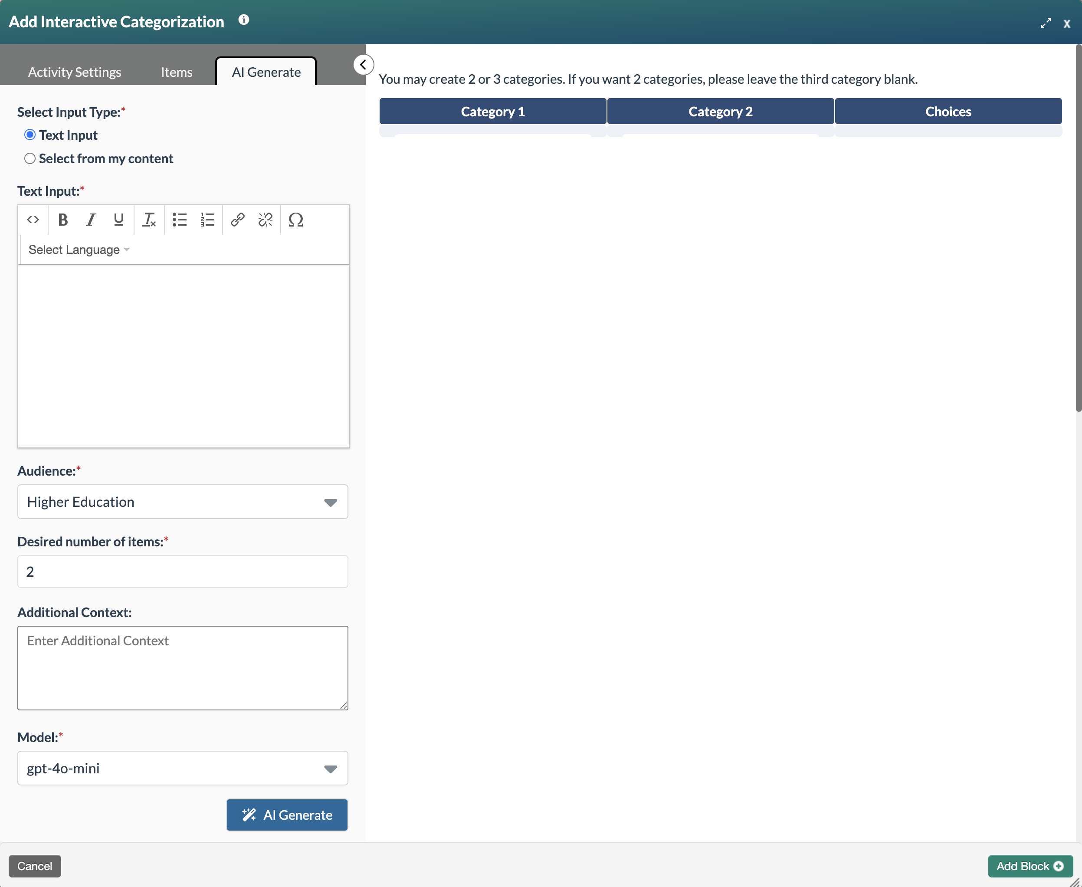Image resolution: width=1082 pixels, height=887 pixels.
Task: Insert a link with the chain icon
Action: (238, 220)
